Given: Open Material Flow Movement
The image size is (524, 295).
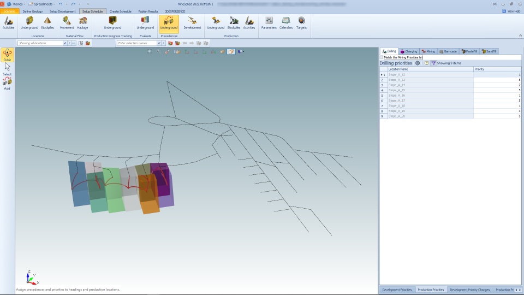Looking at the screenshot, I should tap(67, 23).
